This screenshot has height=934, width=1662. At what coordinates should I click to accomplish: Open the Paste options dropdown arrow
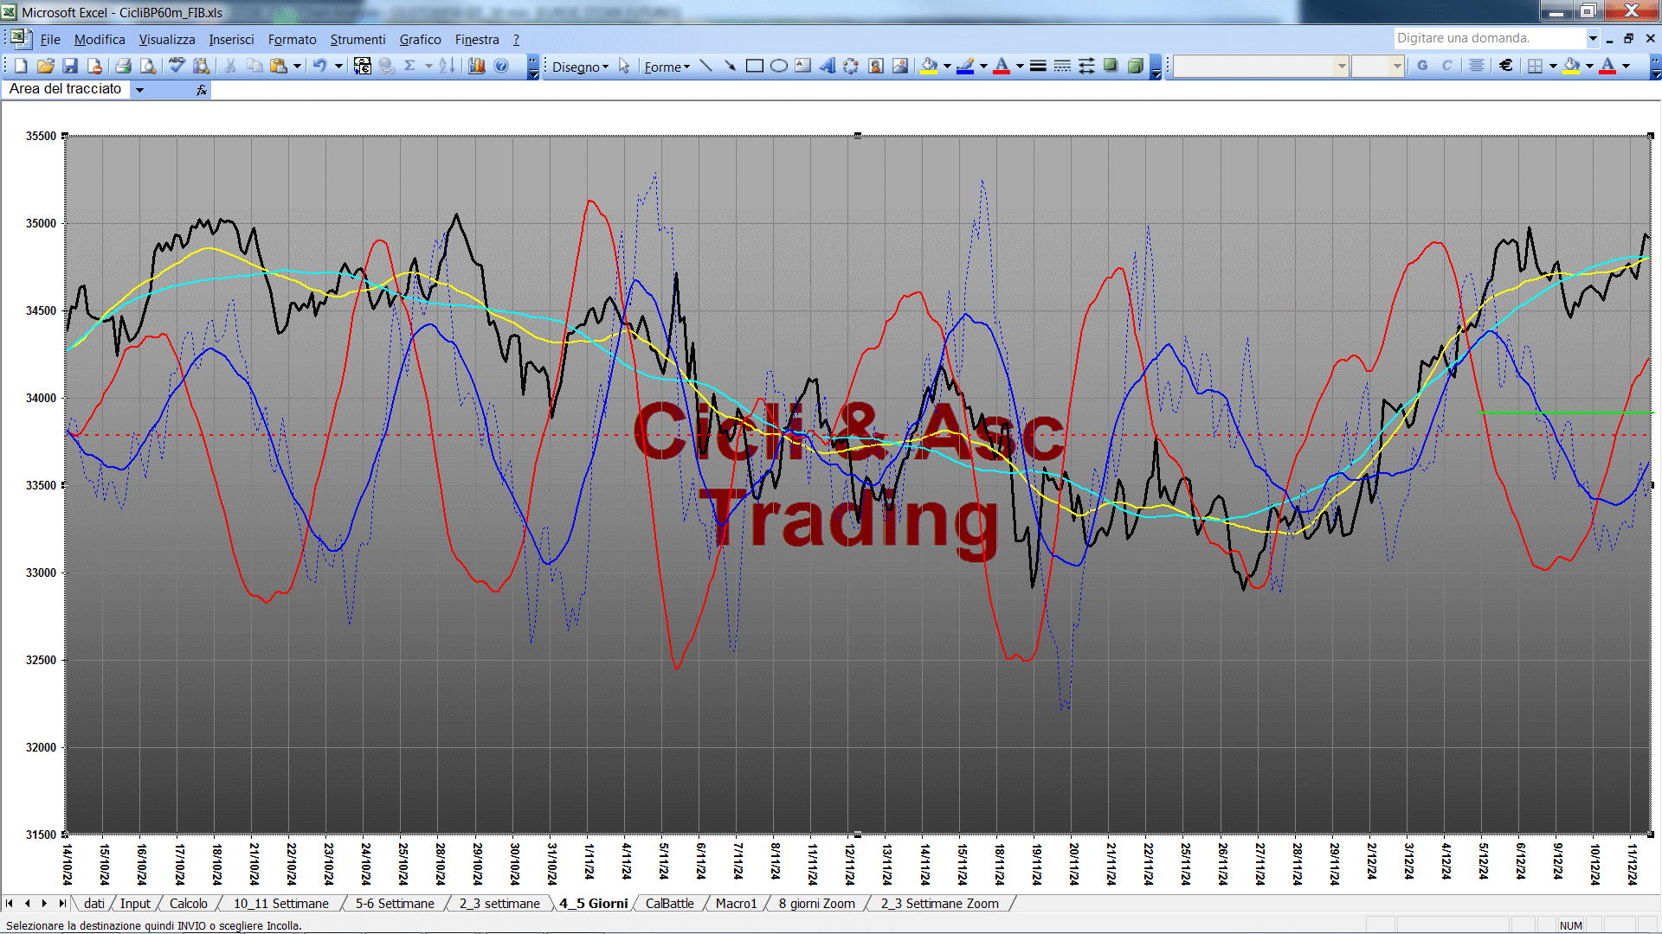(297, 66)
